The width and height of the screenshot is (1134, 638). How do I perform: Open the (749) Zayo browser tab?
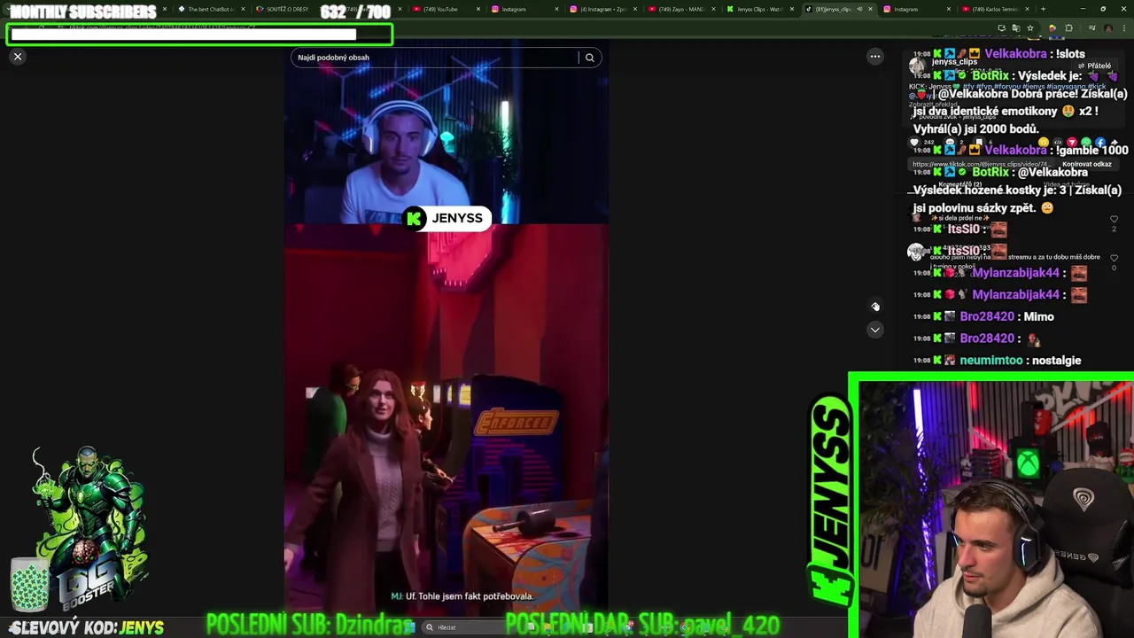coord(681,9)
